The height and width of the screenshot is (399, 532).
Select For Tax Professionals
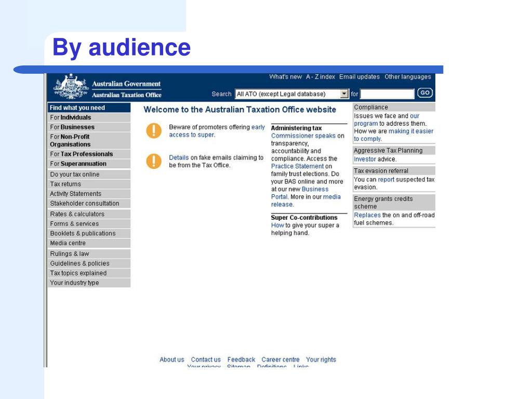click(x=89, y=154)
